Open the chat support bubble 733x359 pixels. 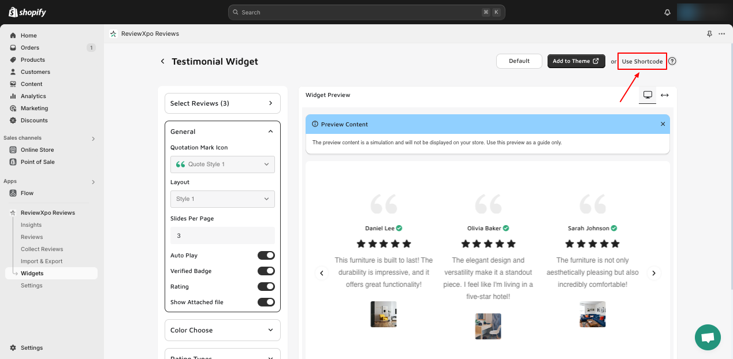[x=708, y=337]
